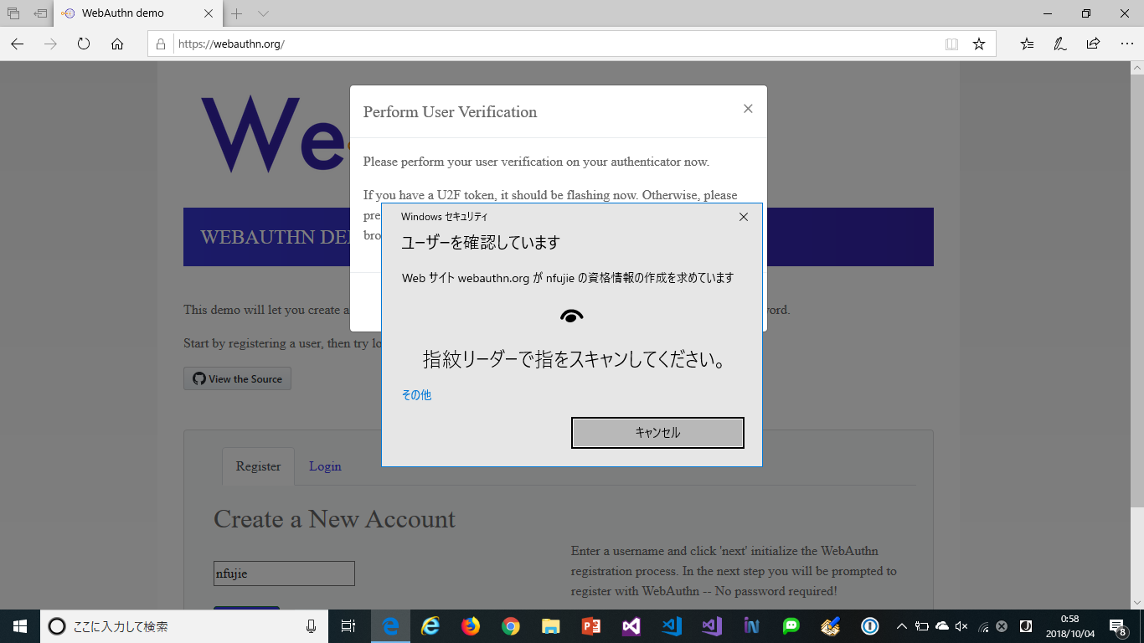The width and height of the screenshot is (1144, 643).
Task: Refresh the webauthn.org page
Action: click(84, 44)
